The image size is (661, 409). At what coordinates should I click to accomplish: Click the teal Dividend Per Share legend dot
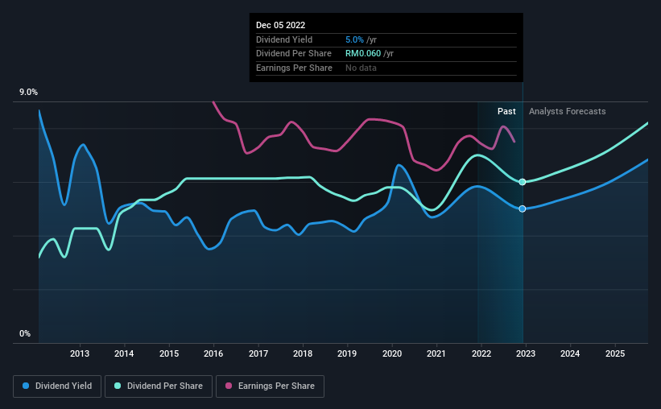(118, 386)
